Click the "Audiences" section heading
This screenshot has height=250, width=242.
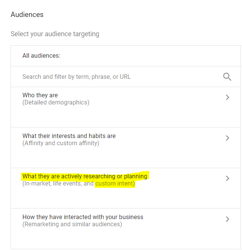(x=27, y=14)
